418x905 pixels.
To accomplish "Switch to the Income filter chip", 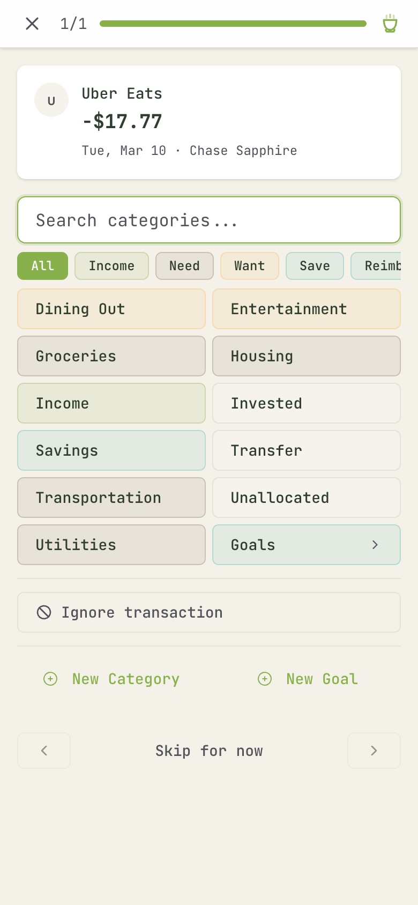I will point(111,266).
